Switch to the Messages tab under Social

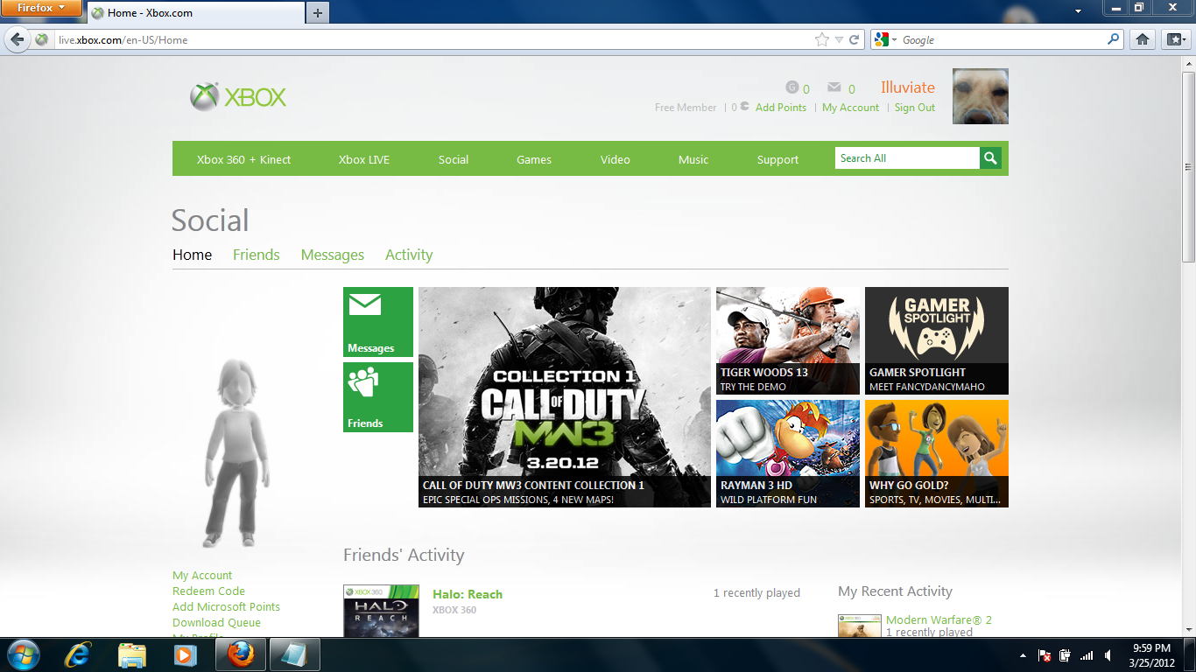pos(333,255)
